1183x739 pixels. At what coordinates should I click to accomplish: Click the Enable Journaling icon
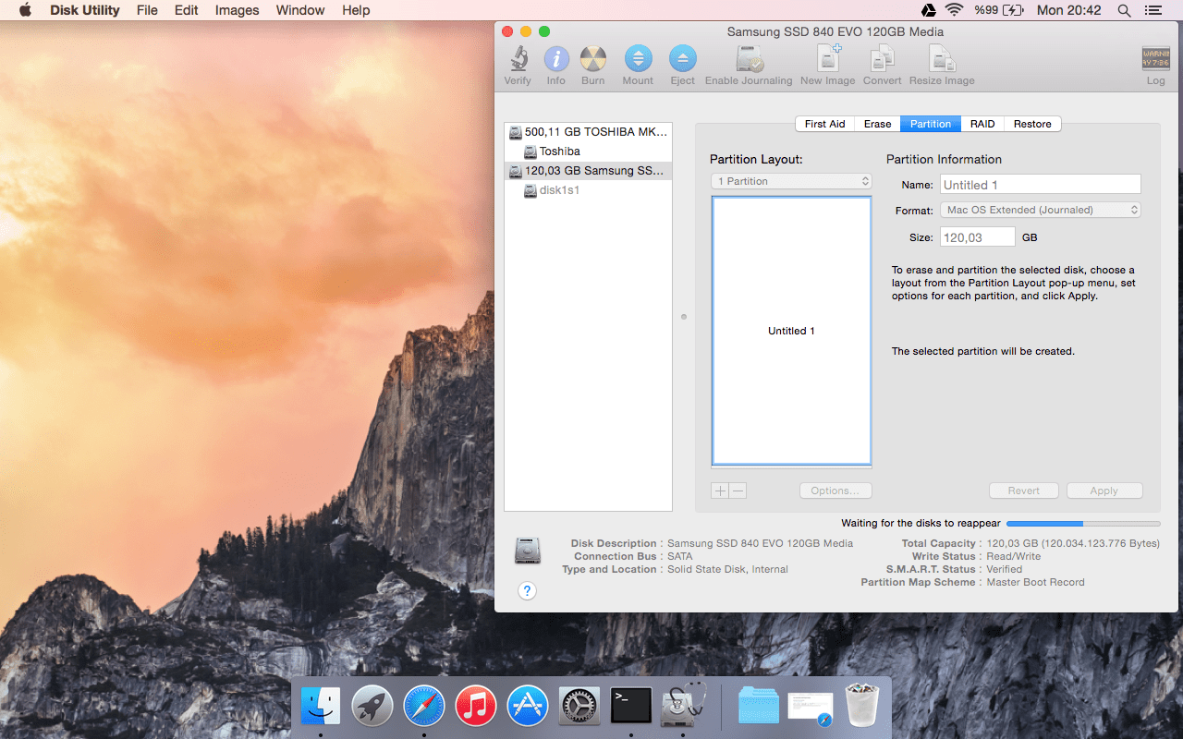[x=749, y=63]
